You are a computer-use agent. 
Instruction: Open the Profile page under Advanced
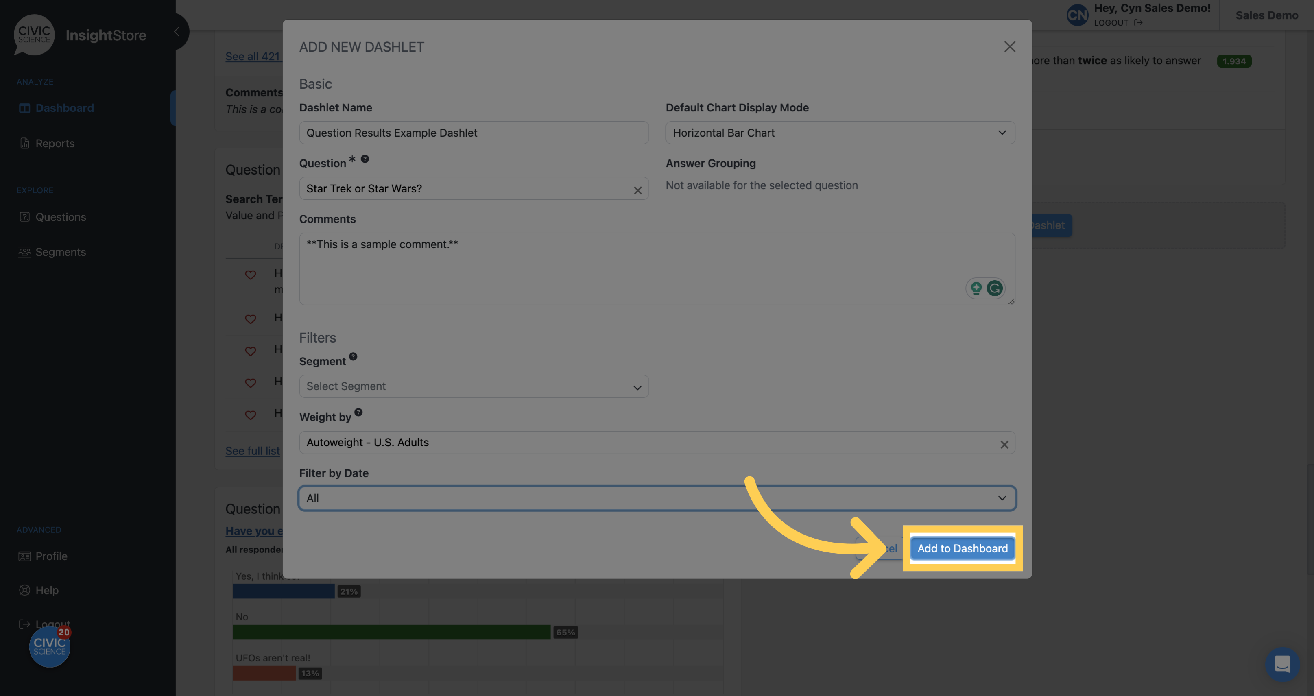coord(44,556)
